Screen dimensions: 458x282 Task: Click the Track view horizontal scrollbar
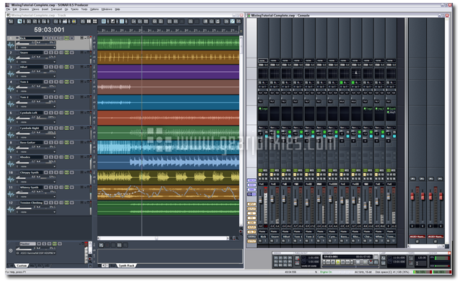163,238
